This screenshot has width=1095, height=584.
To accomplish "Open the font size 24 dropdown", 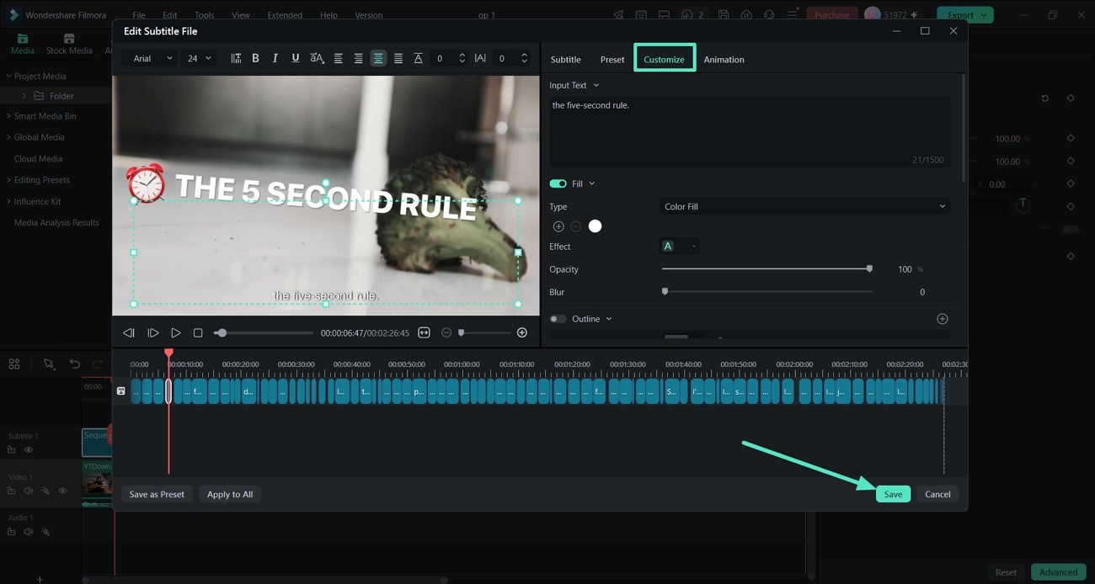I will (x=200, y=58).
